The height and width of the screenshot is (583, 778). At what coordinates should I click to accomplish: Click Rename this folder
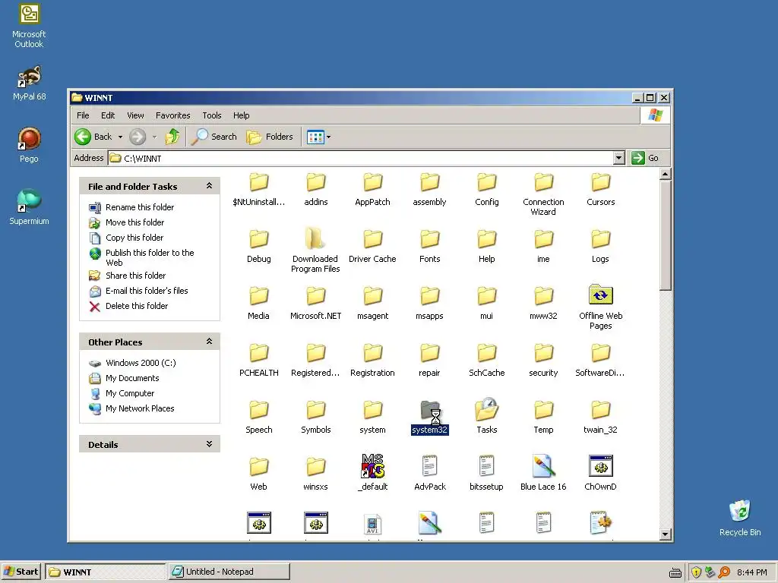coord(131,207)
